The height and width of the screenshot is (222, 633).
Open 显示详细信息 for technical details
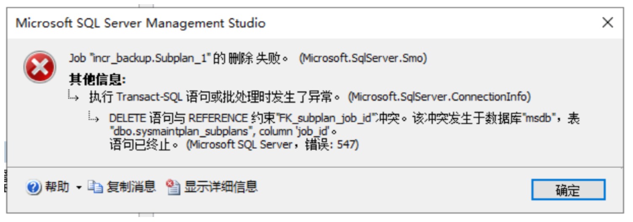click(x=221, y=187)
